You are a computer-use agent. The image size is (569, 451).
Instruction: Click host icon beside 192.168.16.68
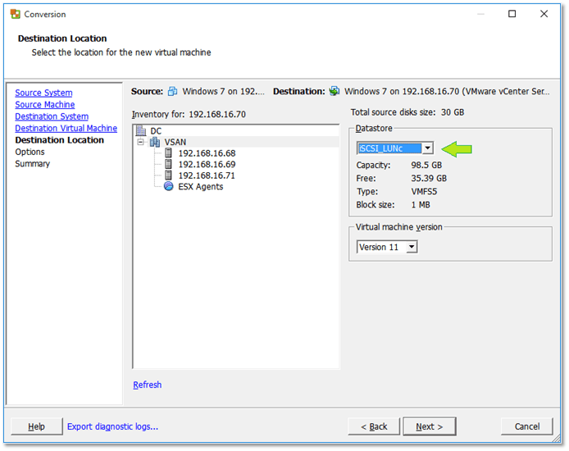point(168,153)
